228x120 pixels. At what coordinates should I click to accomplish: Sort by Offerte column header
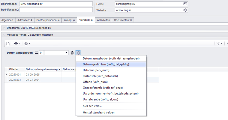[x=16, y=69]
